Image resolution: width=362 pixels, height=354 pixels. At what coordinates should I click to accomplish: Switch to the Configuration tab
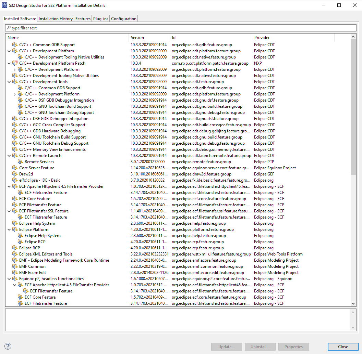pyautogui.click(x=123, y=19)
